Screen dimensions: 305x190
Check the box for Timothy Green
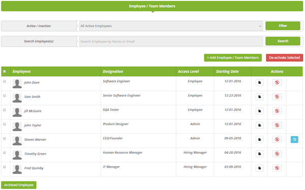click(x=5, y=153)
